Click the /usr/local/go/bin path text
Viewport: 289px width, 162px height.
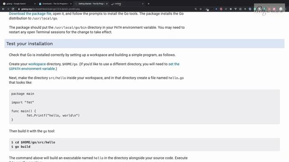(70, 27)
